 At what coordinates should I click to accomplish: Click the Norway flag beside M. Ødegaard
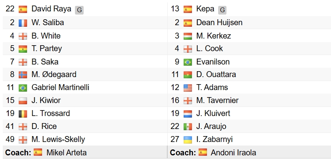(23, 75)
